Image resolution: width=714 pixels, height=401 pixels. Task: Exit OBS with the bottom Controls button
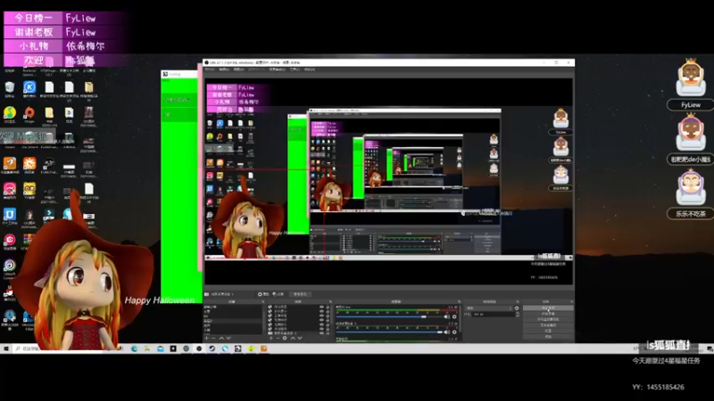[548, 337]
